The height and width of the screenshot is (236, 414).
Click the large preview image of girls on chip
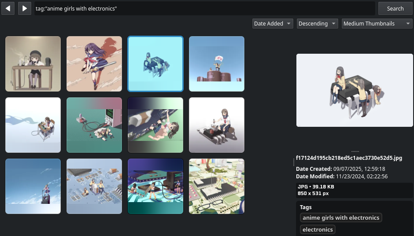pyautogui.click(x=355, y=90)
